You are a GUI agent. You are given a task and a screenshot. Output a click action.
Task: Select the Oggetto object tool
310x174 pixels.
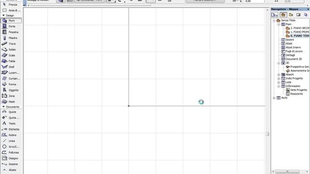11,90
